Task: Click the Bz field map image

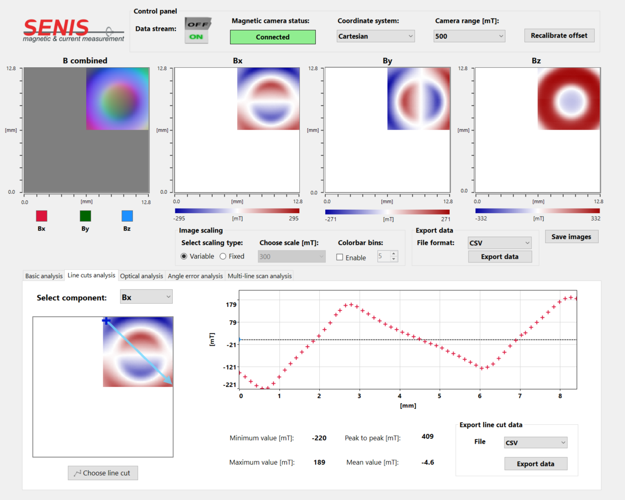Action: click(x=569, y=99)
